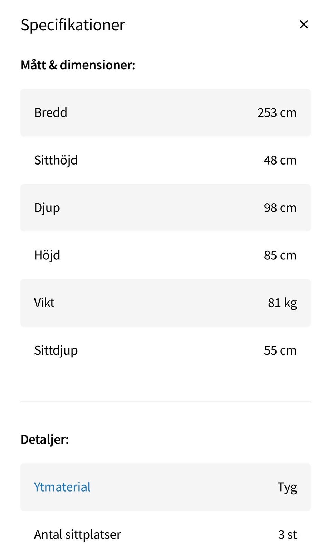Screen dimensions: 331x555
Task: Open the Ytmaterial link
Action: 62,487
